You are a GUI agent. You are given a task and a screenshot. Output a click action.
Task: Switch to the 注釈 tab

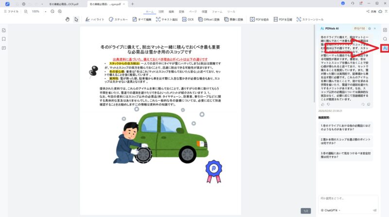161,11
